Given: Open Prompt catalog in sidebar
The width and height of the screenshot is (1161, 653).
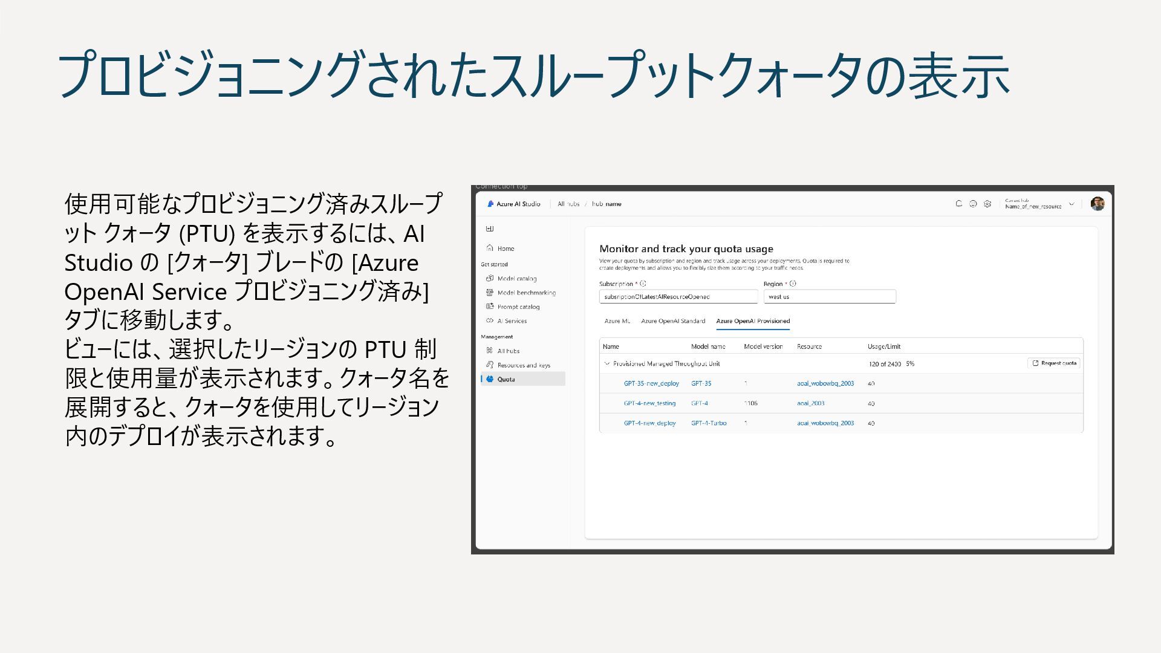Looking at the screenshot, I should (518, 307).
